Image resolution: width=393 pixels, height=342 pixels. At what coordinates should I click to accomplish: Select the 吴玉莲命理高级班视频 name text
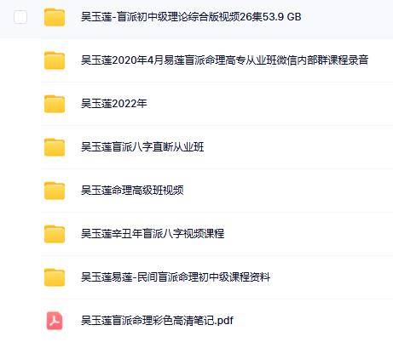[x=132, y=191]
